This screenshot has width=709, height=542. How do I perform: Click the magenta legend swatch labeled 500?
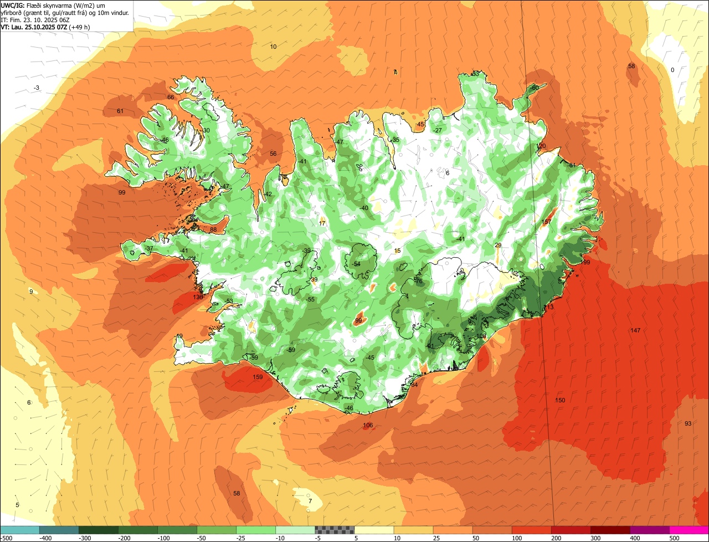(689, 530)
